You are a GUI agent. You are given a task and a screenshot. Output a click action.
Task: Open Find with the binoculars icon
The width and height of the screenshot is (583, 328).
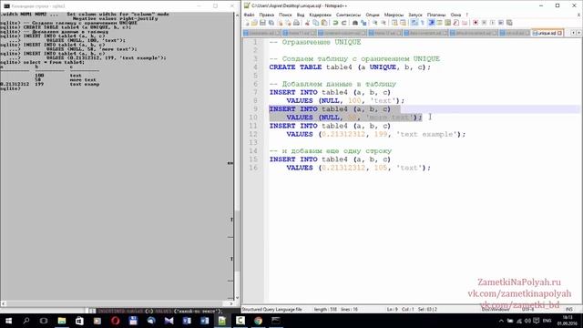(354, 23)
